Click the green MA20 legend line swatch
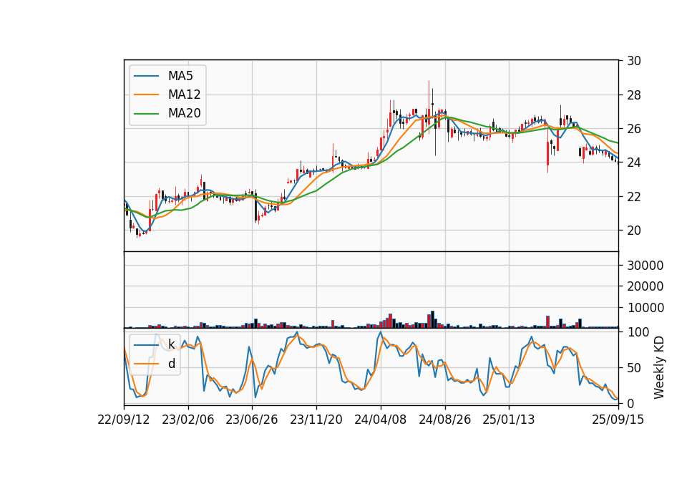687x494 pixels. (146, 114)
